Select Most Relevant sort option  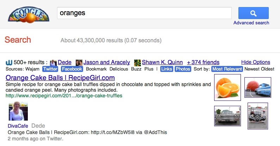[x=227, y=69]
